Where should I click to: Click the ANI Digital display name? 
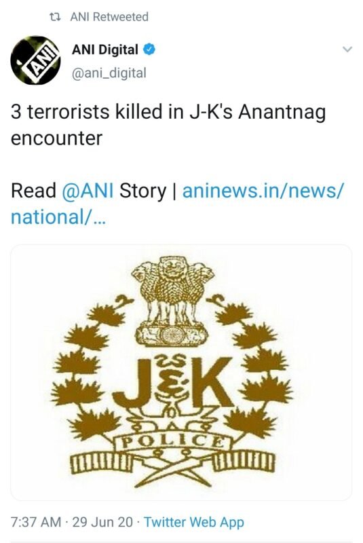click(105, 50)
